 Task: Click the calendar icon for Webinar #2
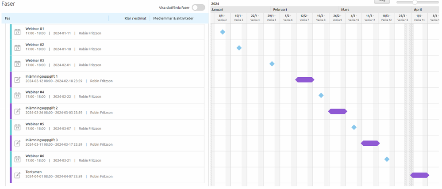tap(18, 48)
